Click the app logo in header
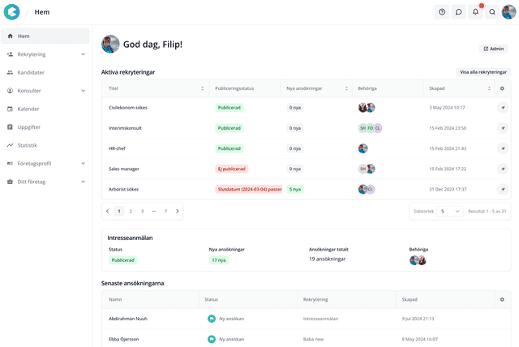The height and width of the screenshot is (347, 519). click(x=12, y=12)
